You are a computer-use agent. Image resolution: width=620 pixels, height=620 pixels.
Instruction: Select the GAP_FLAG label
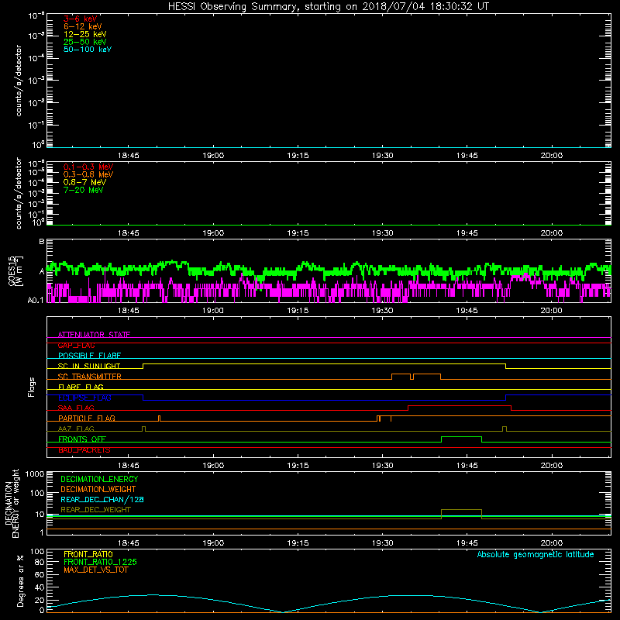[76, 345]
